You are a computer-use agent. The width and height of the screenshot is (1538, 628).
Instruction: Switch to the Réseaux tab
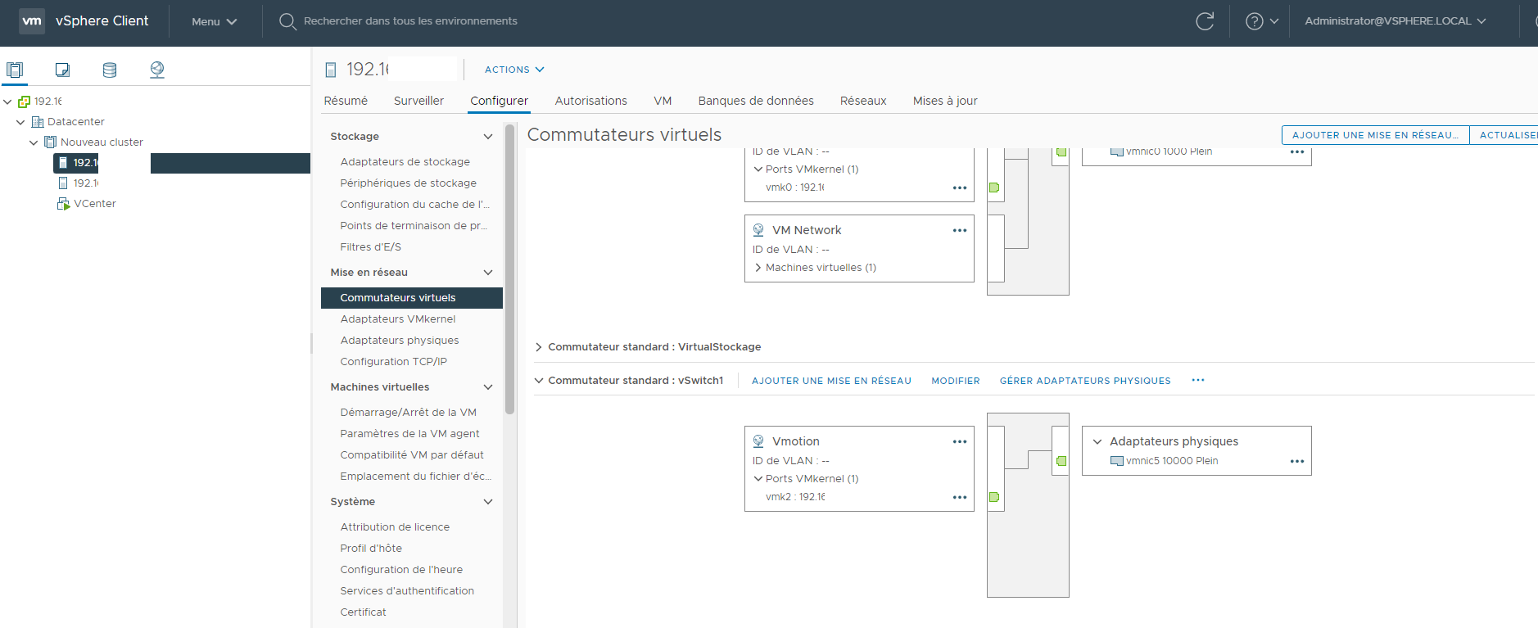[863, 101]
